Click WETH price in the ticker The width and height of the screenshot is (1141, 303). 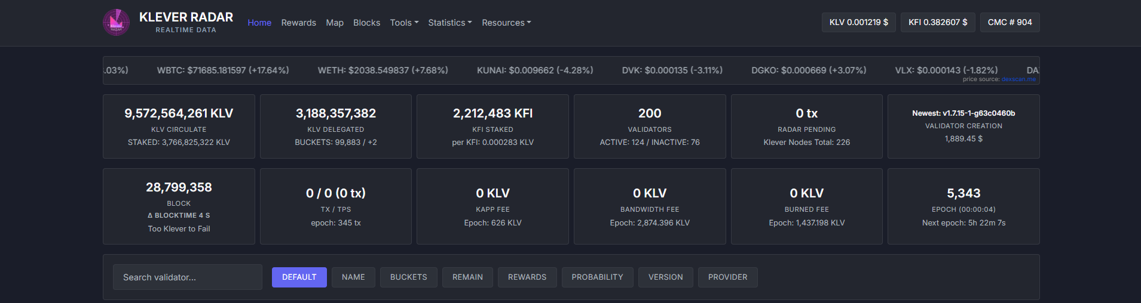click(x=383, y=70)
